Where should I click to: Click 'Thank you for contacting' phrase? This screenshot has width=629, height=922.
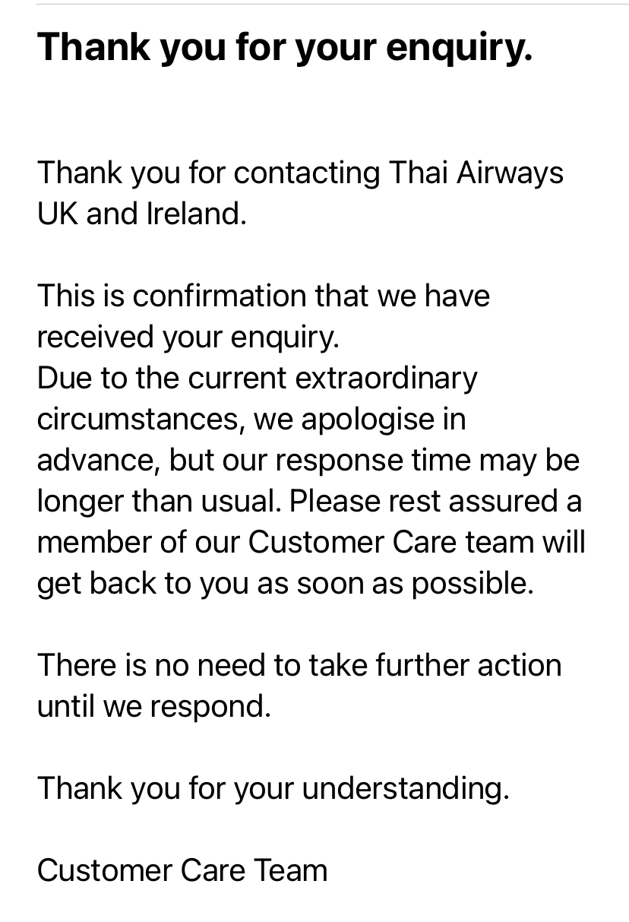(209, 173)
